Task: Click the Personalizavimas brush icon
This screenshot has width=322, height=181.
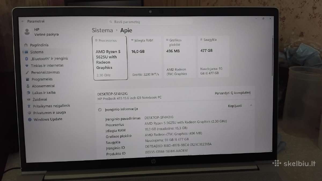Action: 27,72
